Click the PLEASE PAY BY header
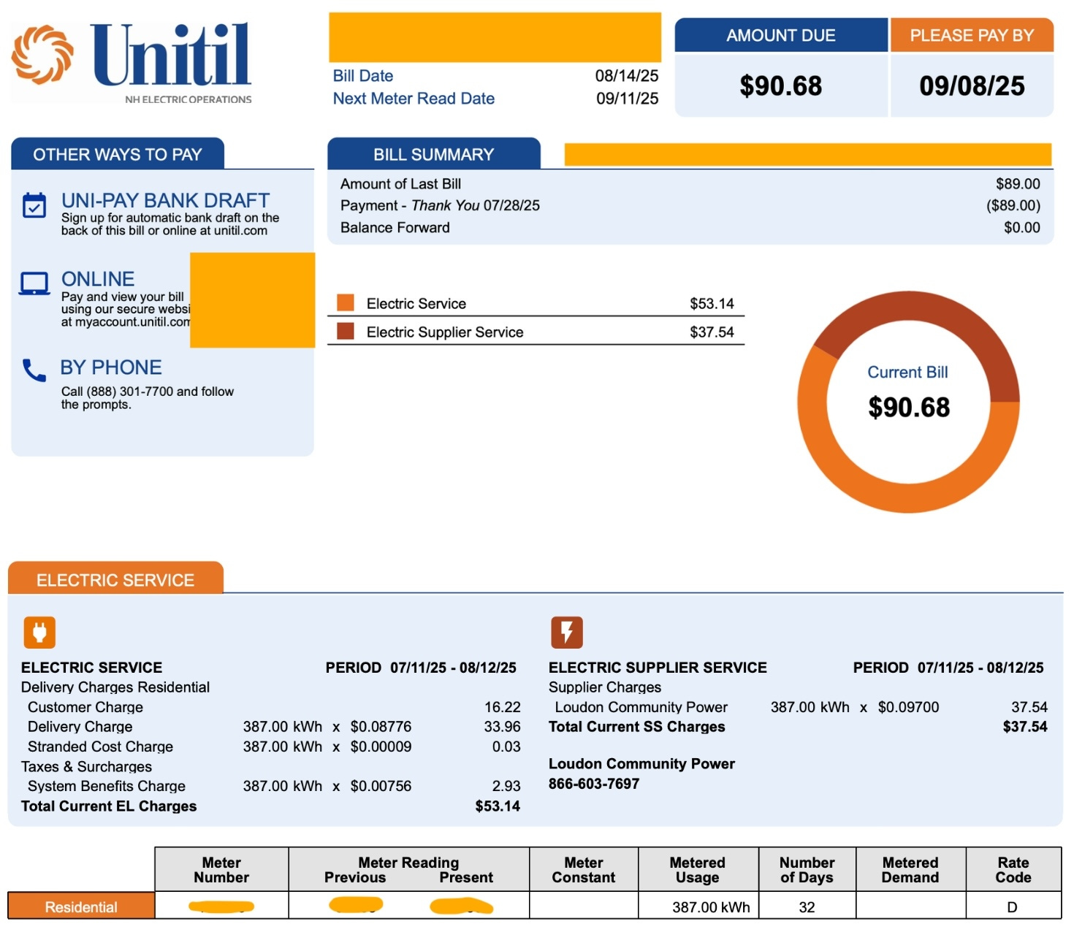This screenshot has width=1074, height=943. 972,35
